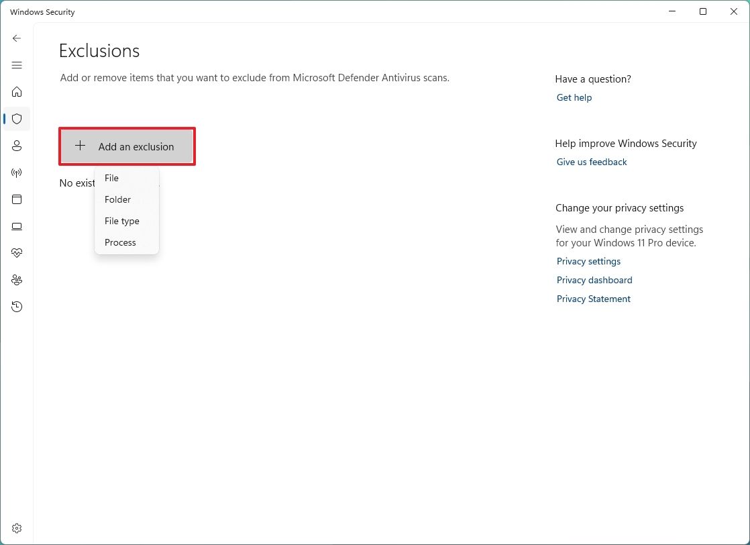Choose Folder in the exclusion menu
The width and height of the screenshot is (750, 545).
[118, 199]
